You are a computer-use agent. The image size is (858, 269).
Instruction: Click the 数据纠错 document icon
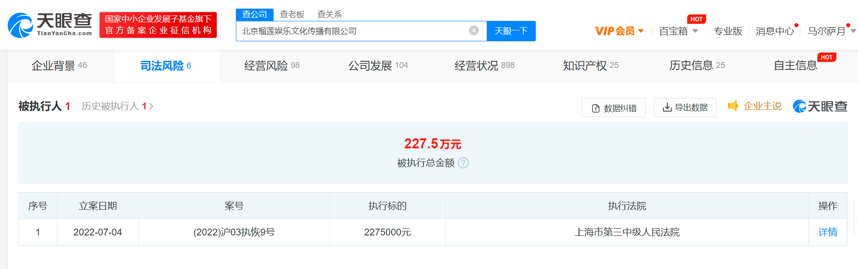point(595,108)
